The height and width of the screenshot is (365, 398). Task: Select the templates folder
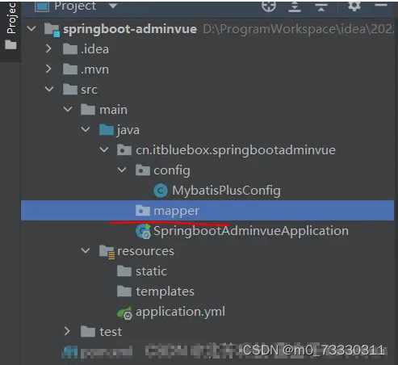(165, 292)
